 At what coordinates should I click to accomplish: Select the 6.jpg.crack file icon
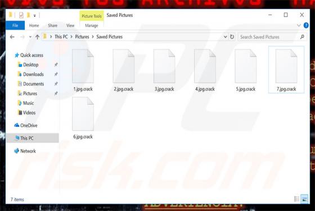coord(83,114)
